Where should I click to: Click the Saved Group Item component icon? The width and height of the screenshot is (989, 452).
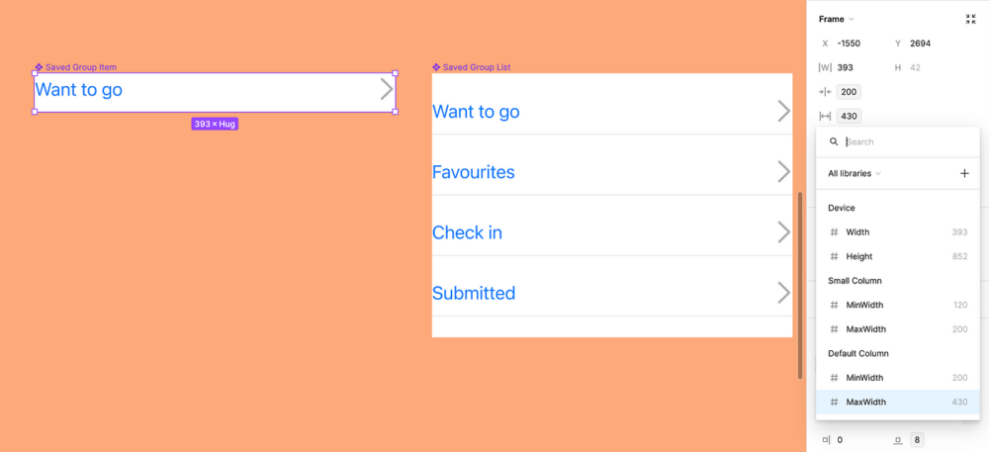point(39,67)
